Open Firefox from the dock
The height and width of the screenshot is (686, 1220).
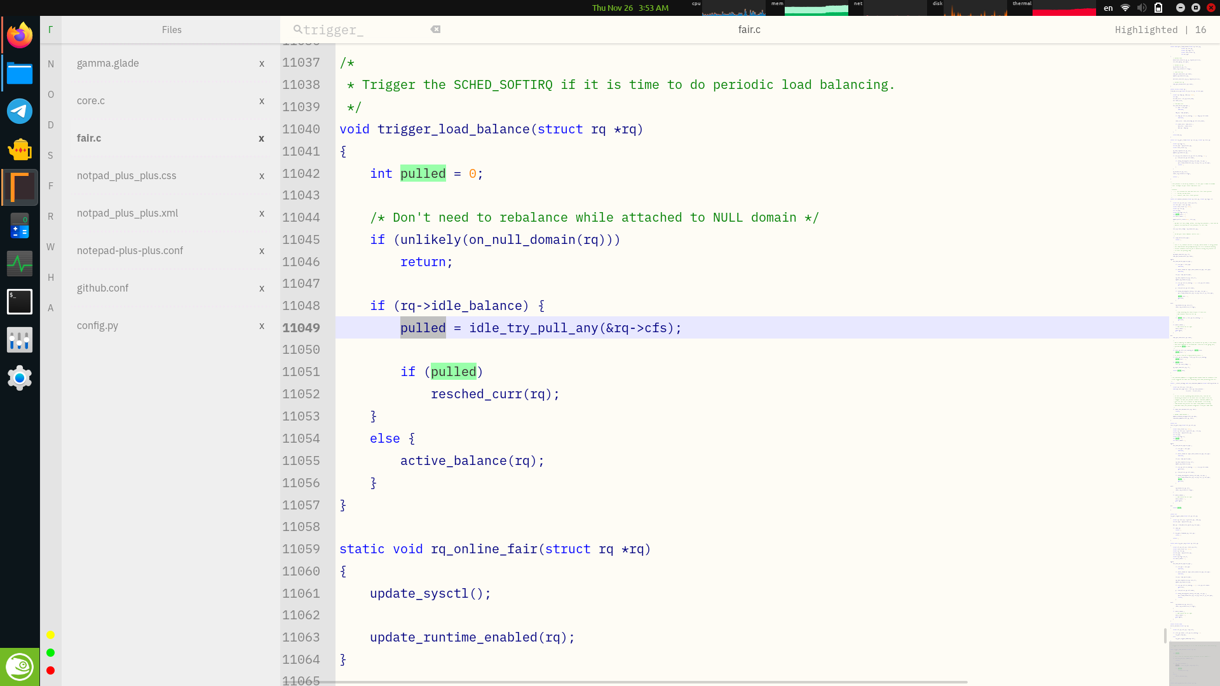[20, 35]
